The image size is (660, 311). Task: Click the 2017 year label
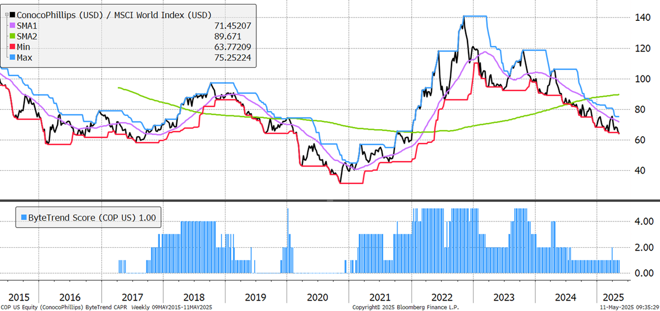[x=132, y=296]
